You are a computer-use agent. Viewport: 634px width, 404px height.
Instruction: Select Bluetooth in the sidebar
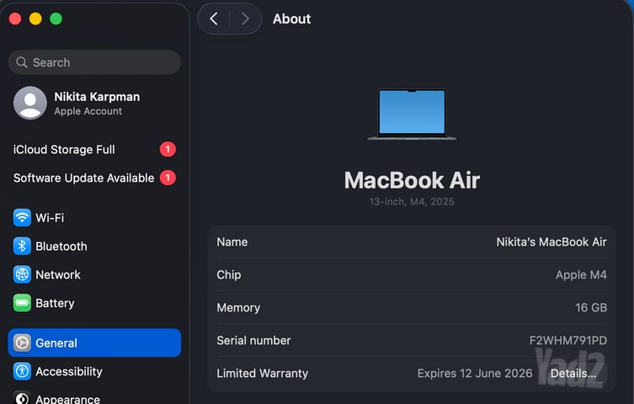click(x=94, y=246)
